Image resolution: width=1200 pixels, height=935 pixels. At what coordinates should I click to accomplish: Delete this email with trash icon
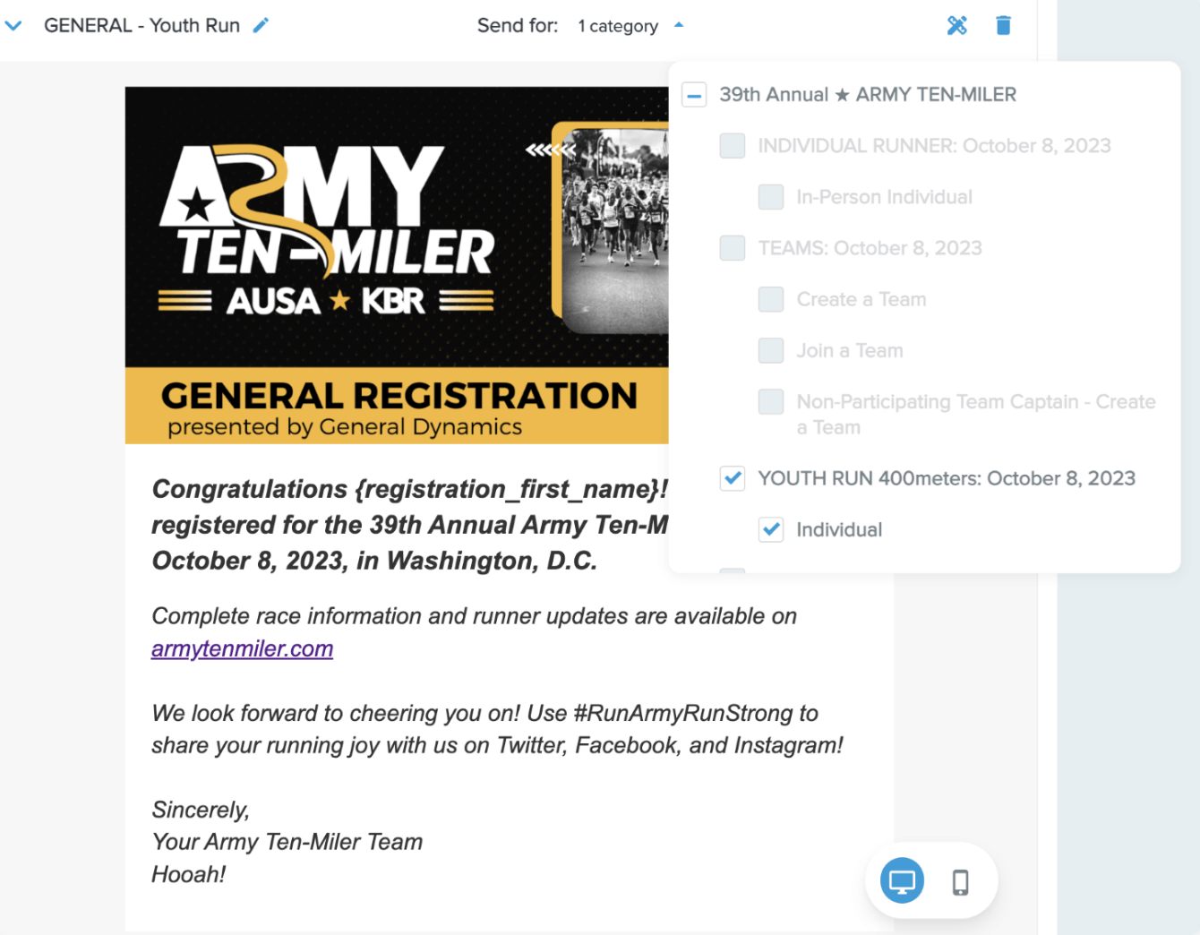coord(1003,26)
